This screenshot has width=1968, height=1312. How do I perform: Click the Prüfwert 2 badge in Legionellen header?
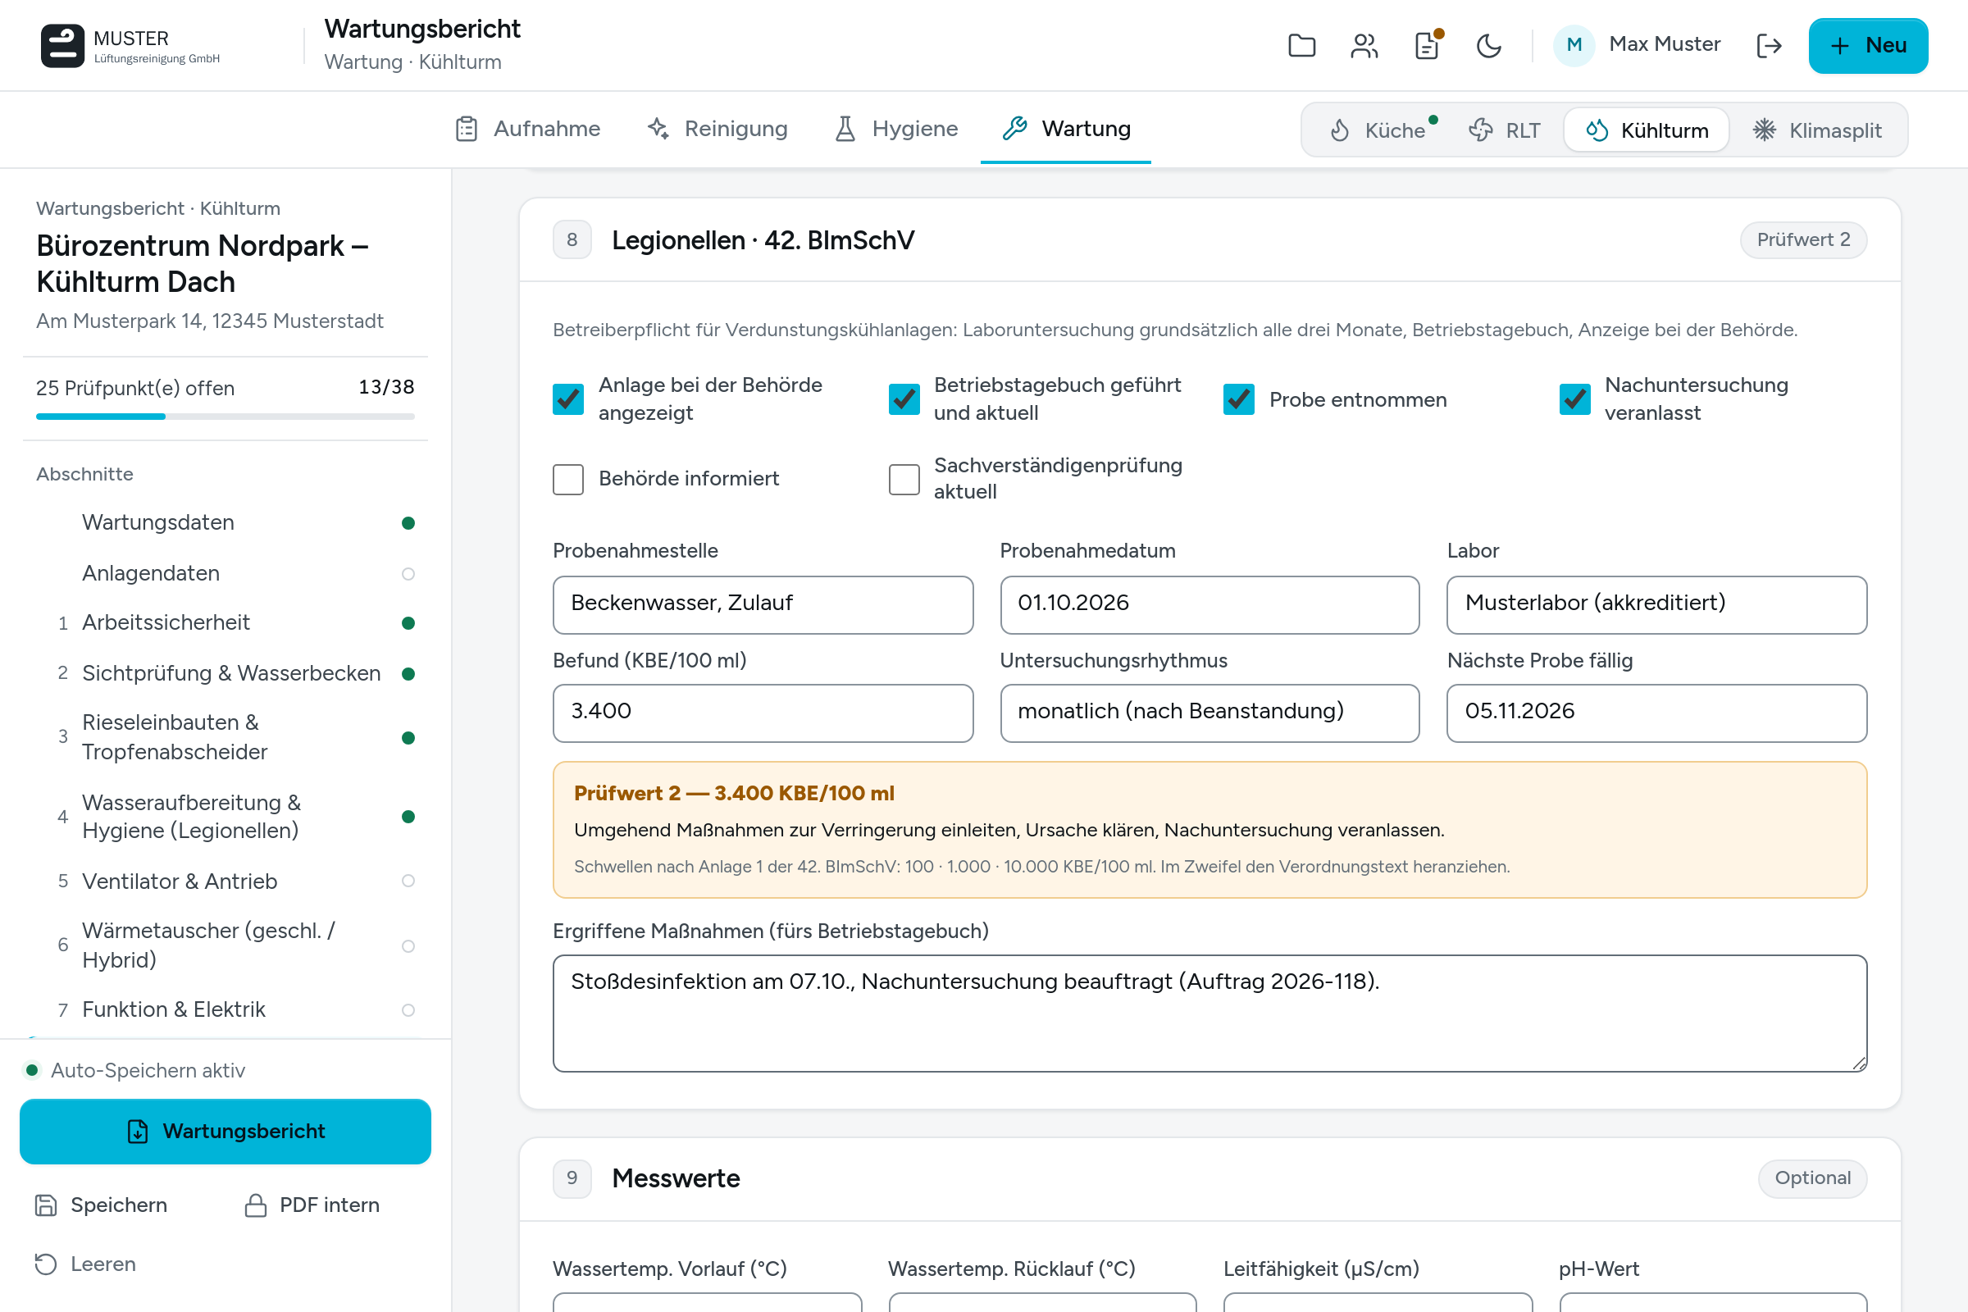point(1803,240)
